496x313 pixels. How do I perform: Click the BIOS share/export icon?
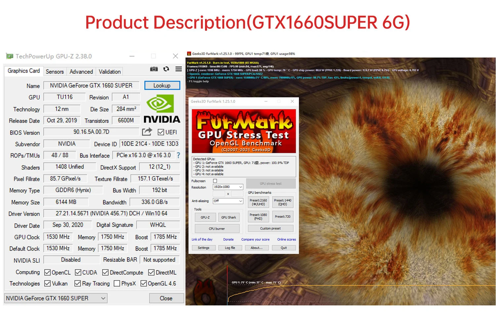point(147,132)
